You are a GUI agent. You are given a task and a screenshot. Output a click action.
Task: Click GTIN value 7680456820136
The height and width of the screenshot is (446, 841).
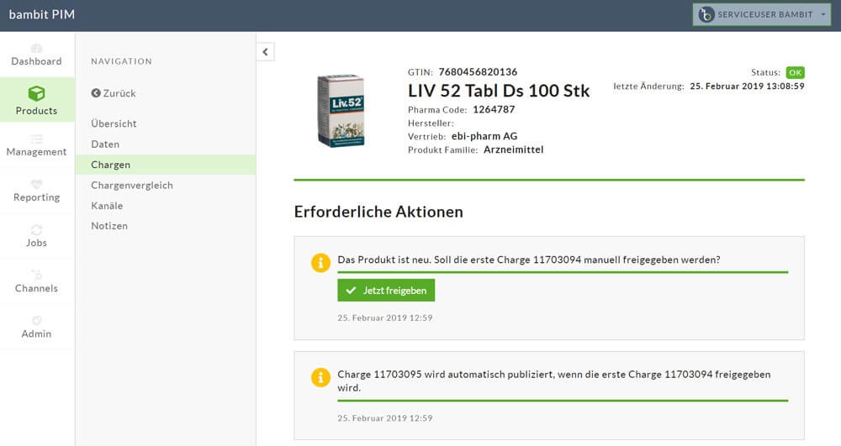click(x=478, y=71)
